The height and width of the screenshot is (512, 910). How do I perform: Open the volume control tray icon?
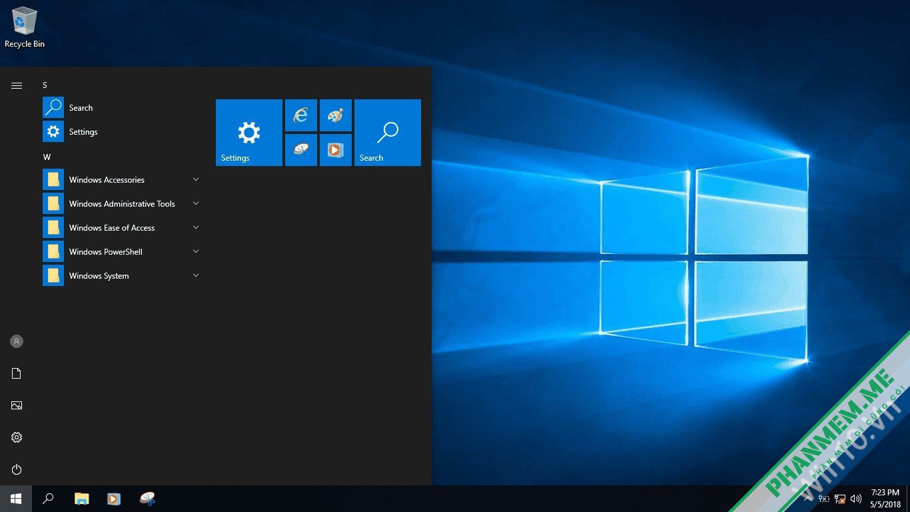pyautogui.click(x=856, y=499)
